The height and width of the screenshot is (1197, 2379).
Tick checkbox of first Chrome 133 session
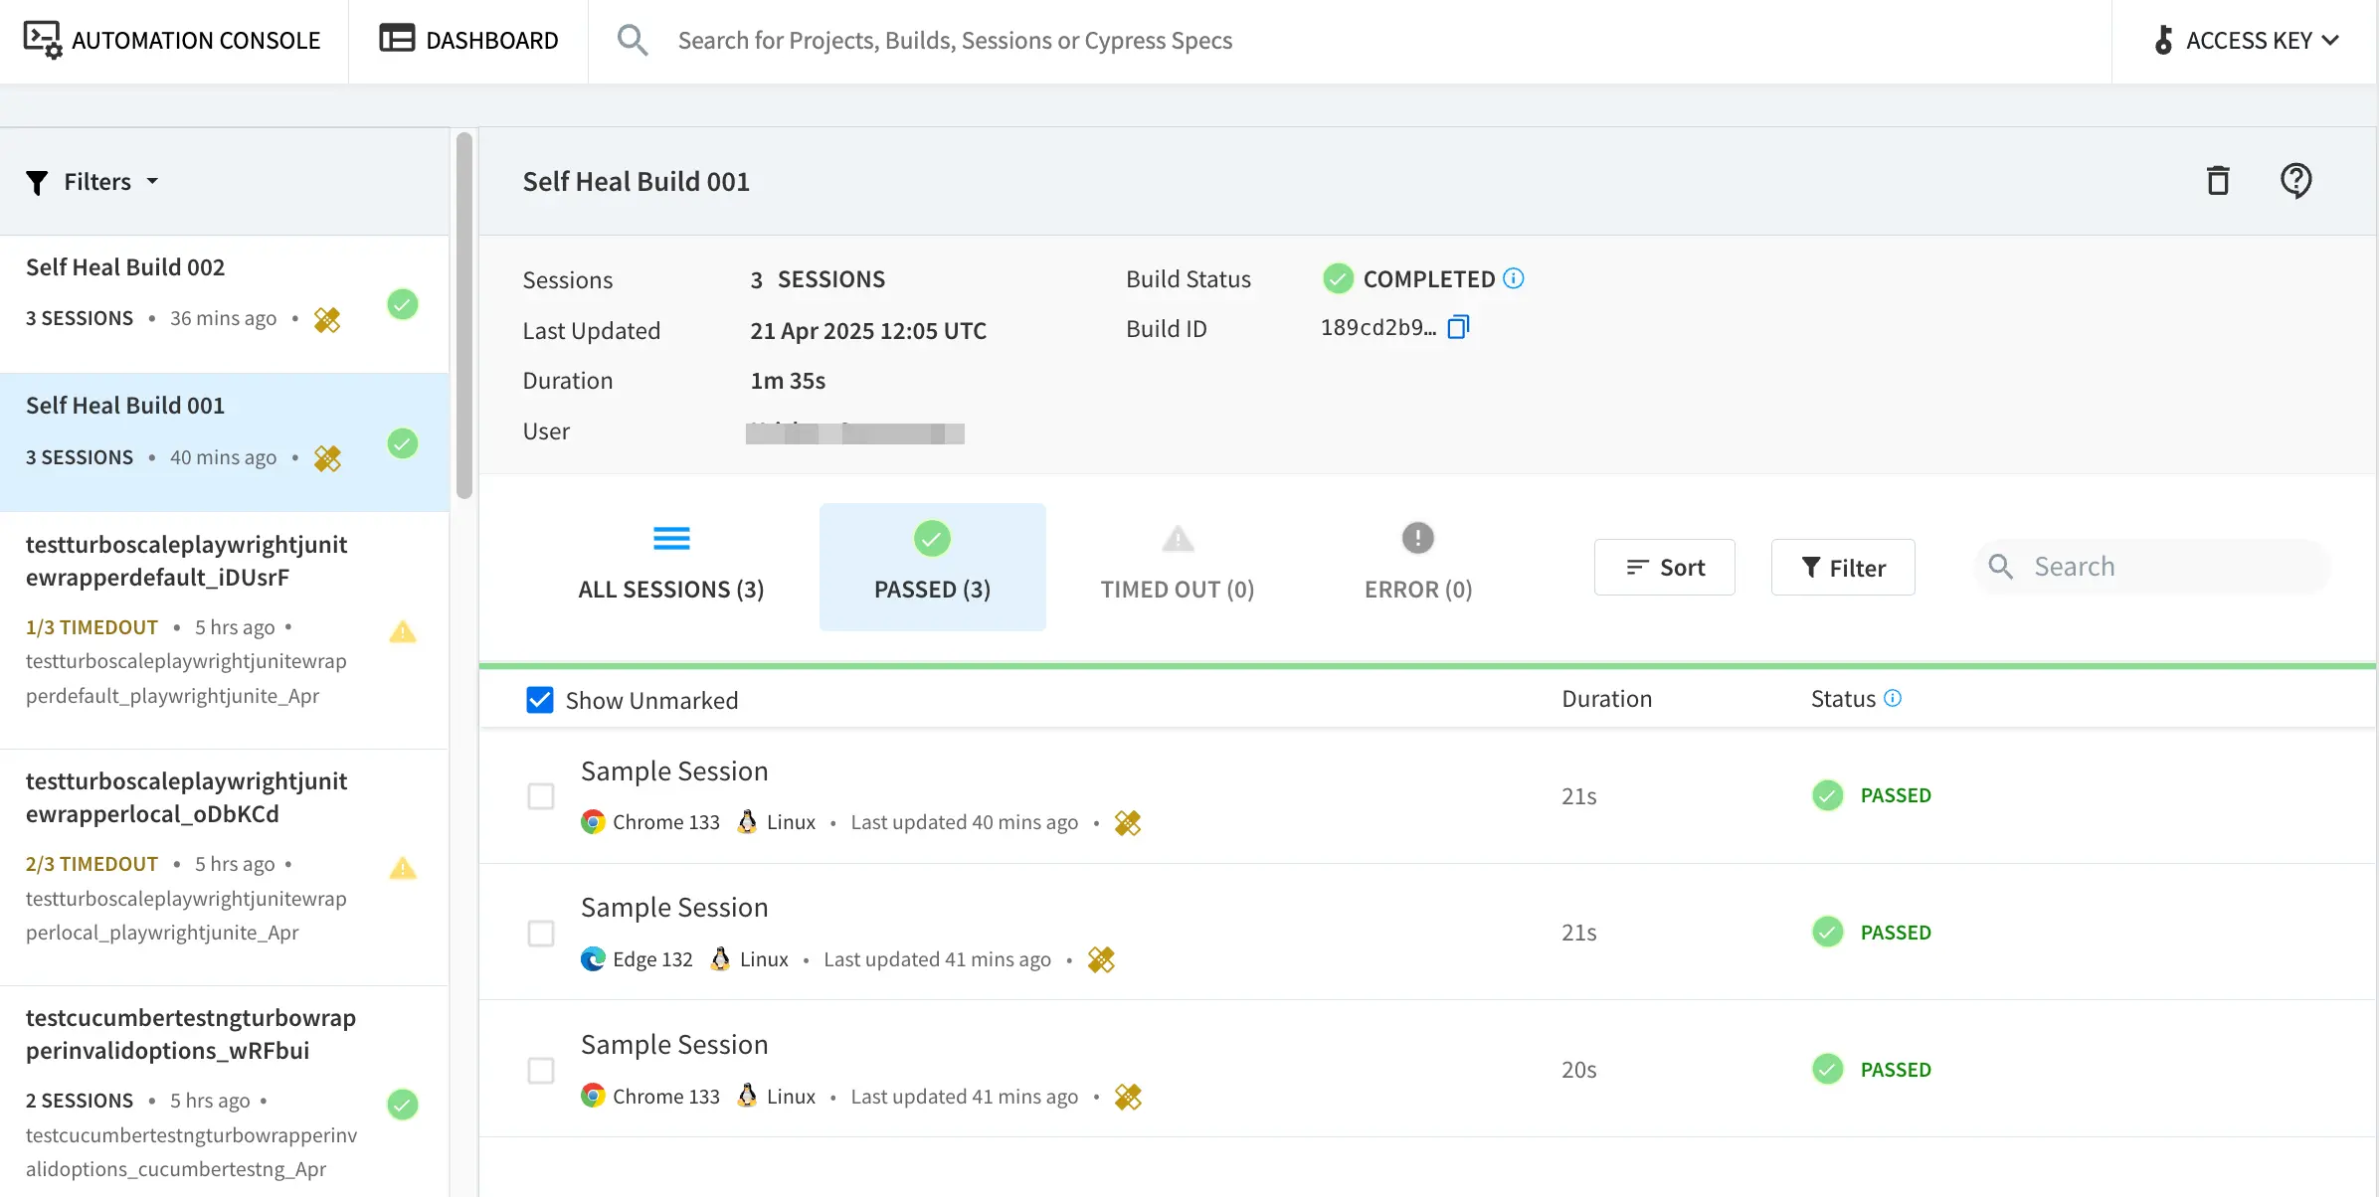click(540, 795)
